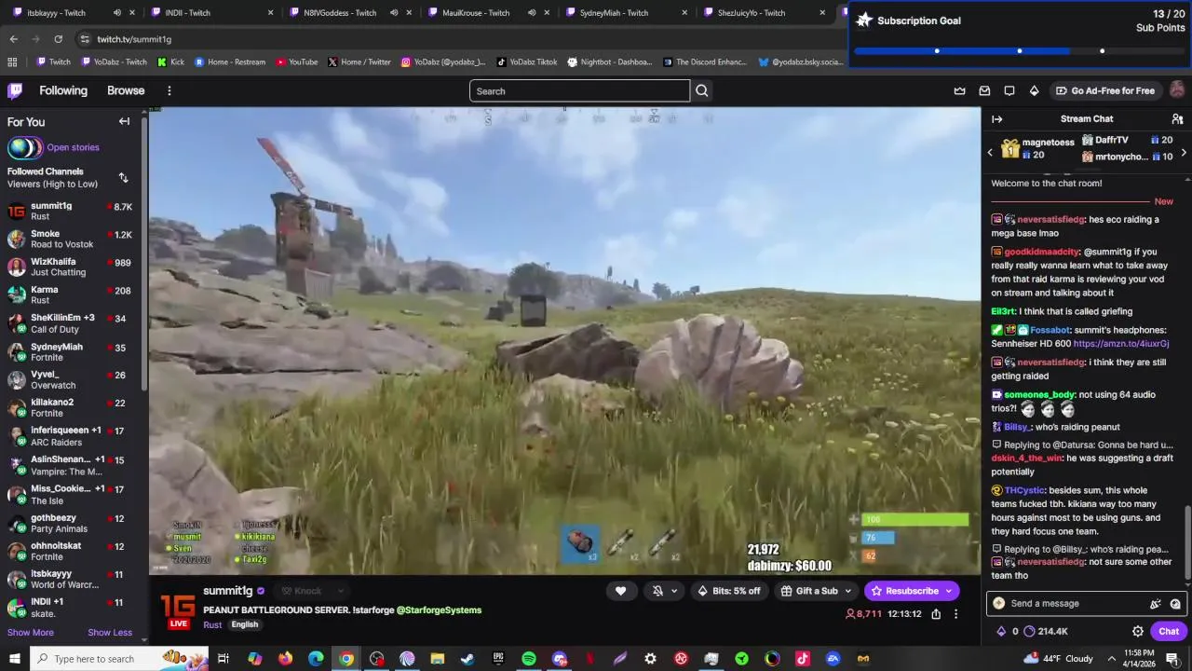The image size is (1192, 671).
Task: Open the Twitch home logo
Action: pos(15,90)
